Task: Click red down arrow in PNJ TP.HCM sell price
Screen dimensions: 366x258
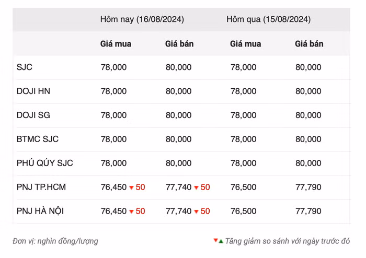Action: tap(196, 187)
